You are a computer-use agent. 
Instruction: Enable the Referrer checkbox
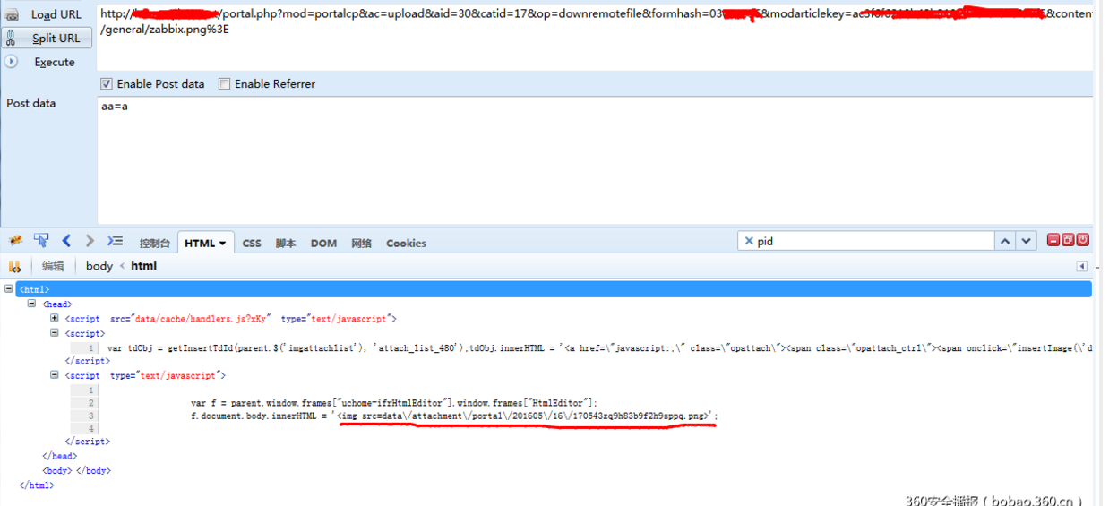225,84
